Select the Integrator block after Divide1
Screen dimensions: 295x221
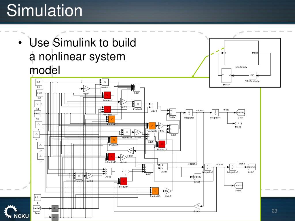(189, 113)
